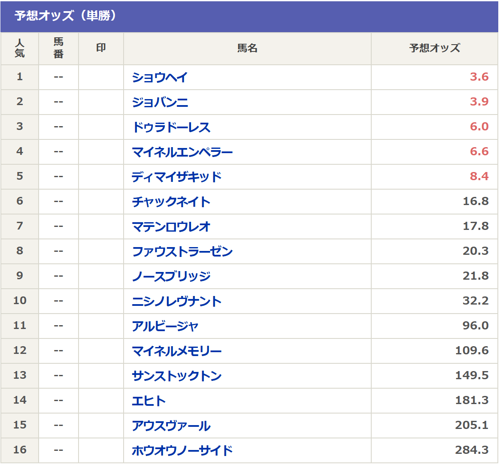Open マテンロウレオ horse details
Viewport: 500px width, 465px height.
(x=171, y=226)
